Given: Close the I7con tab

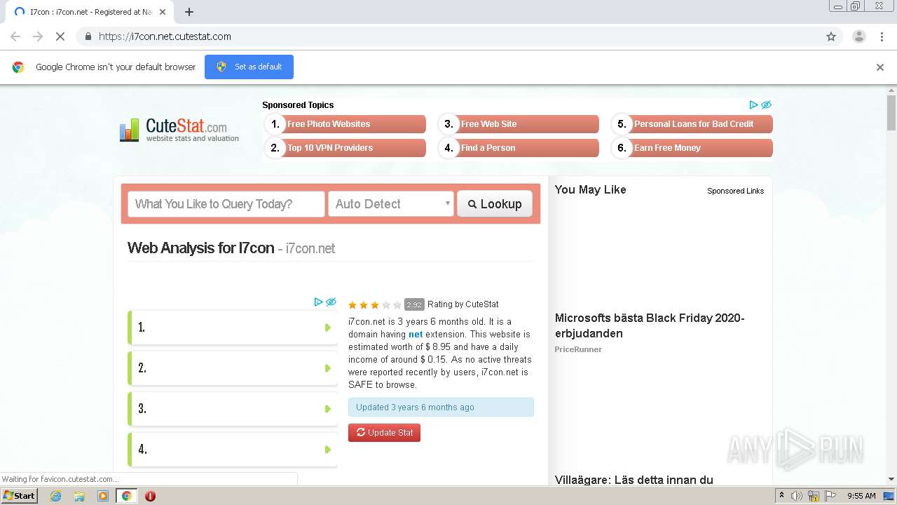Looking at the screenshot, I should (163, 12).
